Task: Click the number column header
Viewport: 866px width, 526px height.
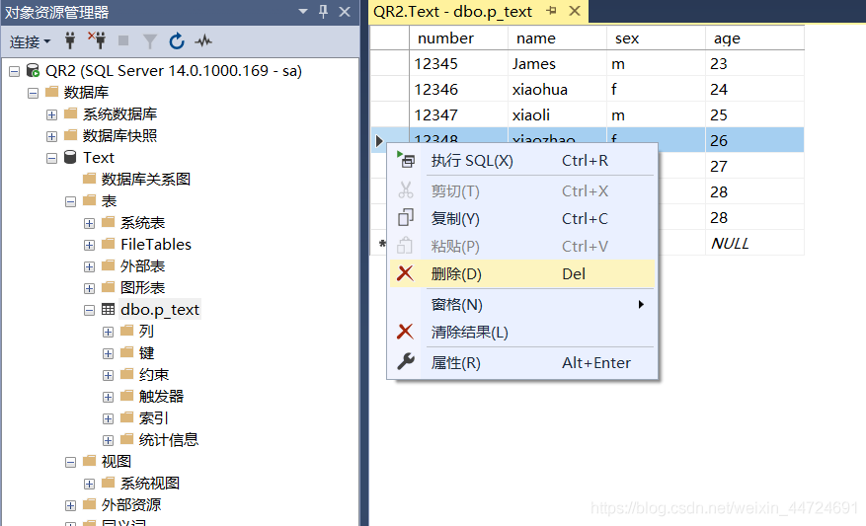Action: tap(458, 38)
